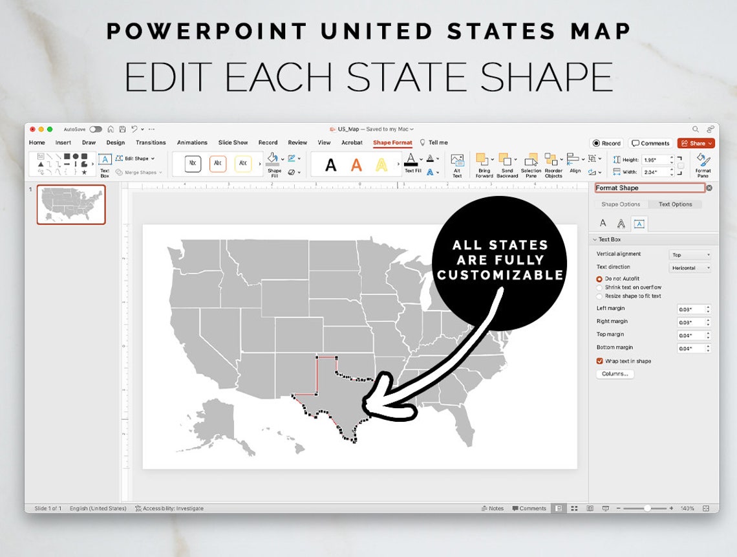Image resolution: width=737 pixels, height=557 pixels.
Task: Expand the Edit Shape menu
Action: (137, 158)
